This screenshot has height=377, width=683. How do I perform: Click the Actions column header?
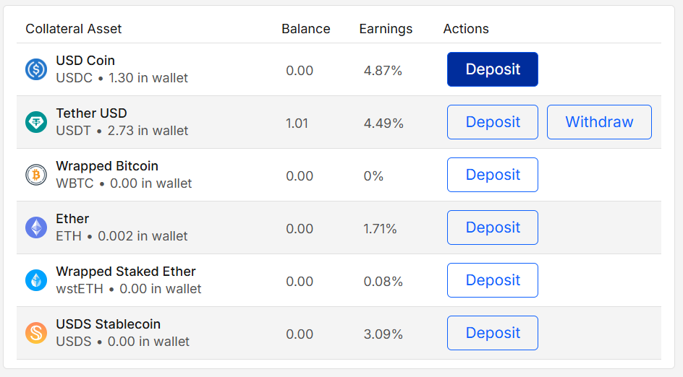click(x=466, y=29)
